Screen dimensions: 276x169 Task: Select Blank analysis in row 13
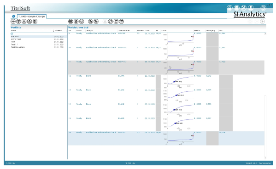[88, 90]
